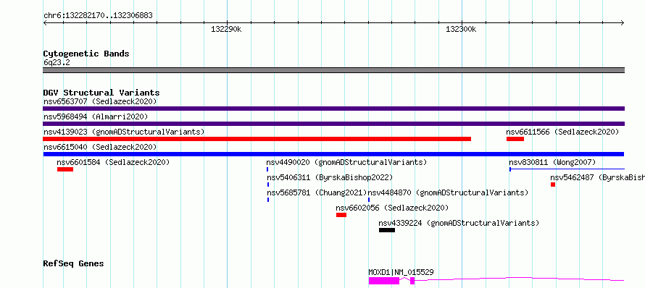This screenshot has width=645, height=288.
Task: Click the ruler's left arrow end
Action: click(45, 23)
